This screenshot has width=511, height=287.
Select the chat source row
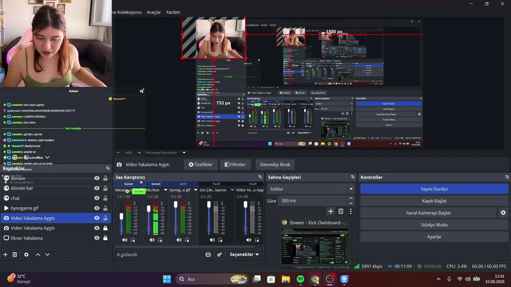coord(55,198)
